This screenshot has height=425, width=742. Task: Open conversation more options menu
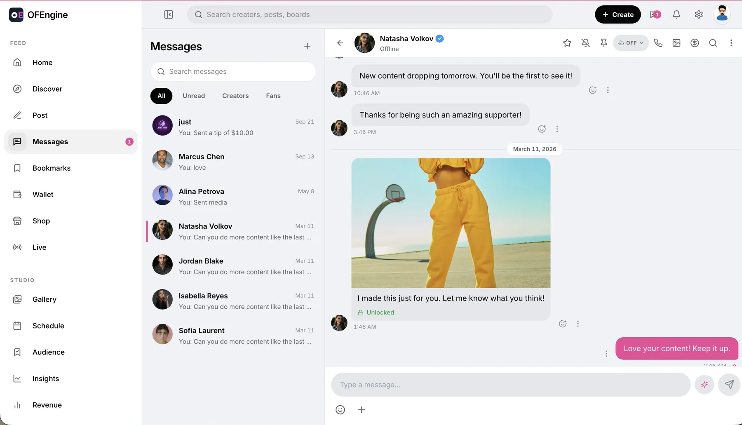tap(731, 43)
